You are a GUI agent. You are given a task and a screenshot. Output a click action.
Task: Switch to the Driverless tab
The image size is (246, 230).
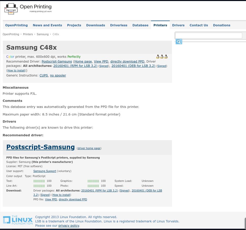pyautogui.click(x=119, y=25)
